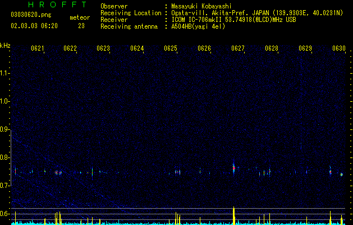This screenshot has width=353, height=225.
Task: Select the meteor count value 23
Action: click(81, 26)
